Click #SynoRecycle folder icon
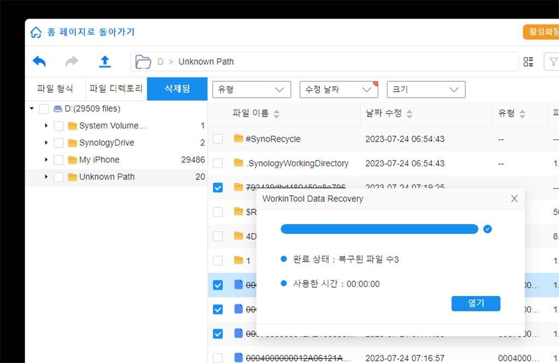559x363 pixels. [239, 138]
